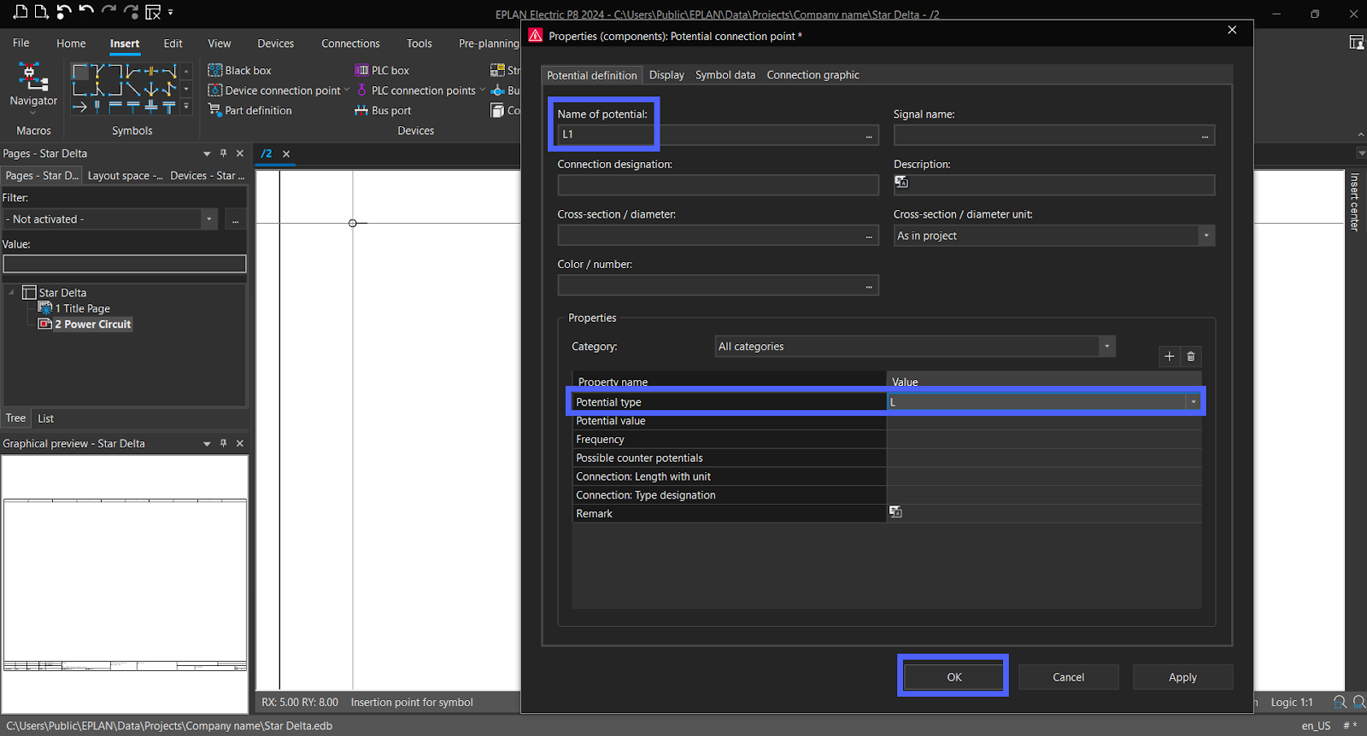This screenshot has height=736, width=1367.
Task: Expand the Category All categories dropdown
Action: coord(1106,347)
